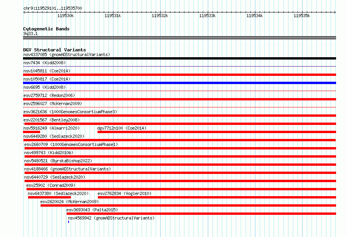Screen dimensions: 347x237
Task: Select esv2201567 (Bentley2008) variant label
Action: (x=51, y=120)
